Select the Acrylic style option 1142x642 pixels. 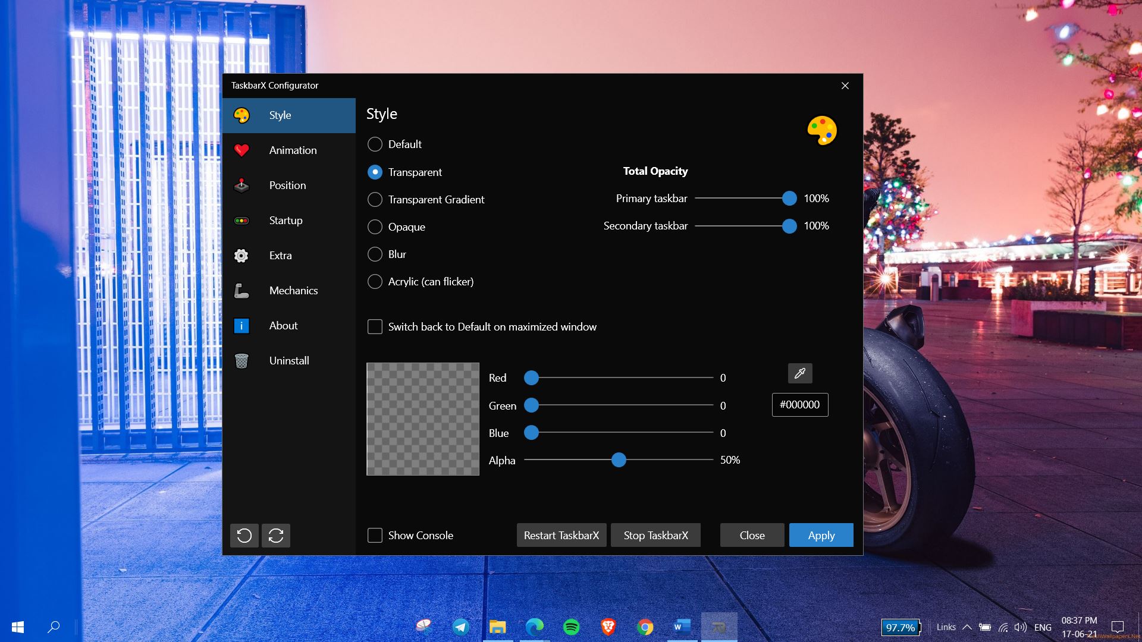[374, 281]
